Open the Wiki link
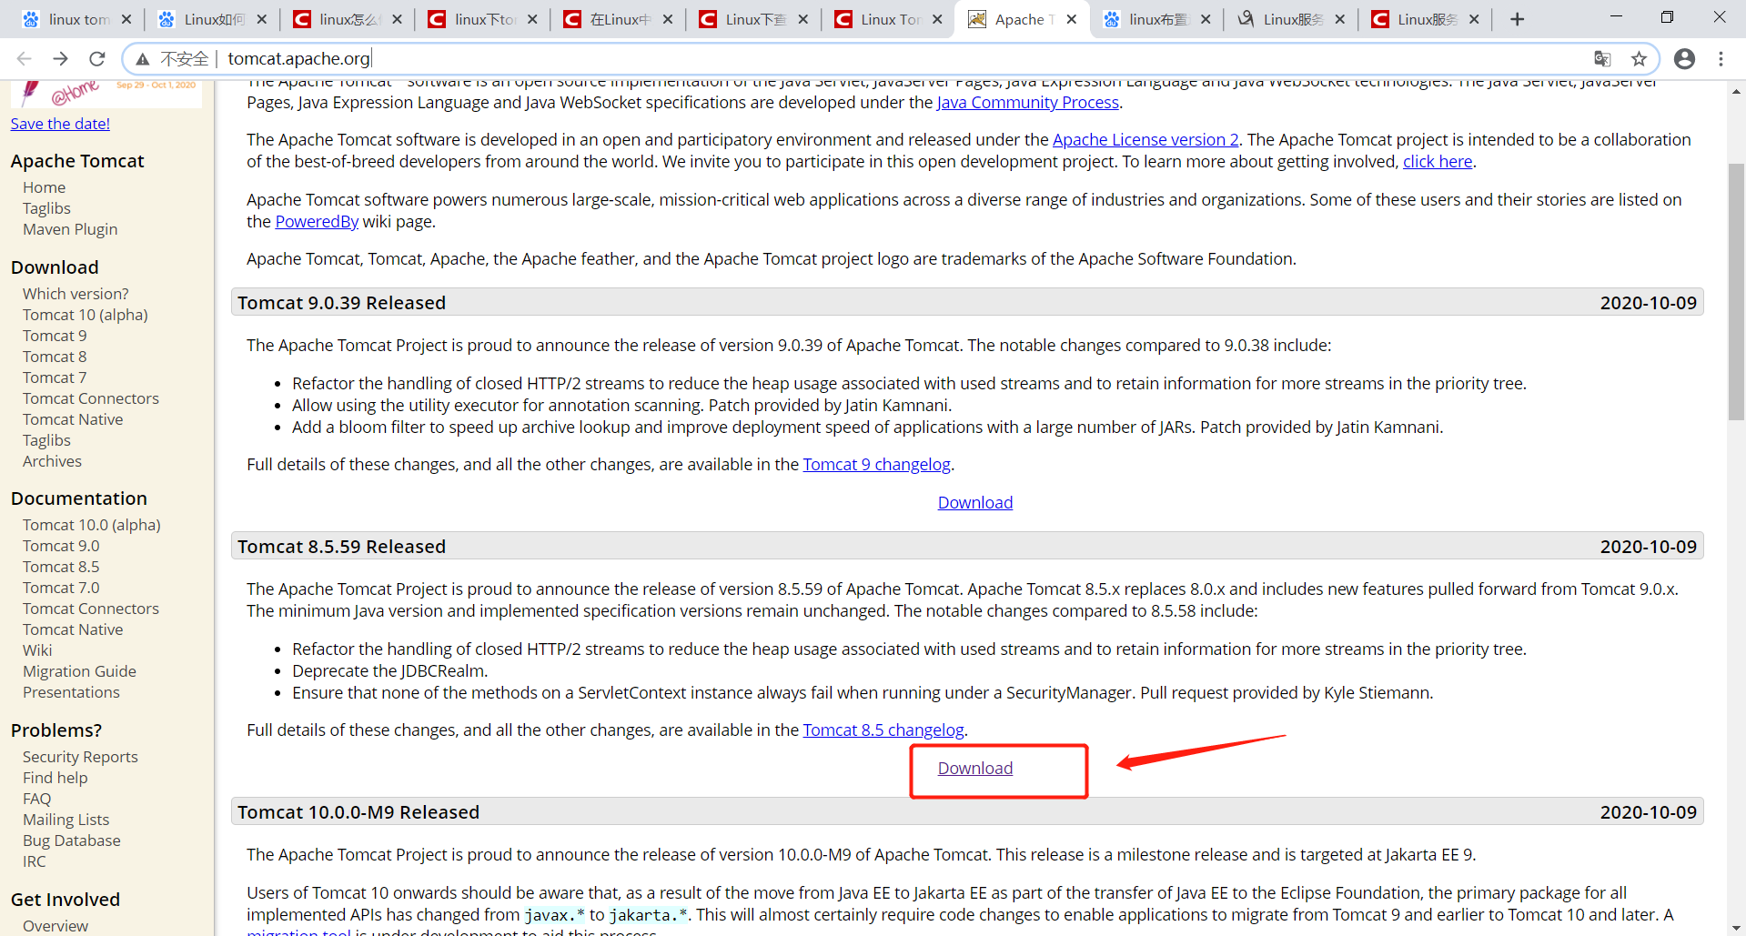Screen dimensions: 1746x936 37,650
